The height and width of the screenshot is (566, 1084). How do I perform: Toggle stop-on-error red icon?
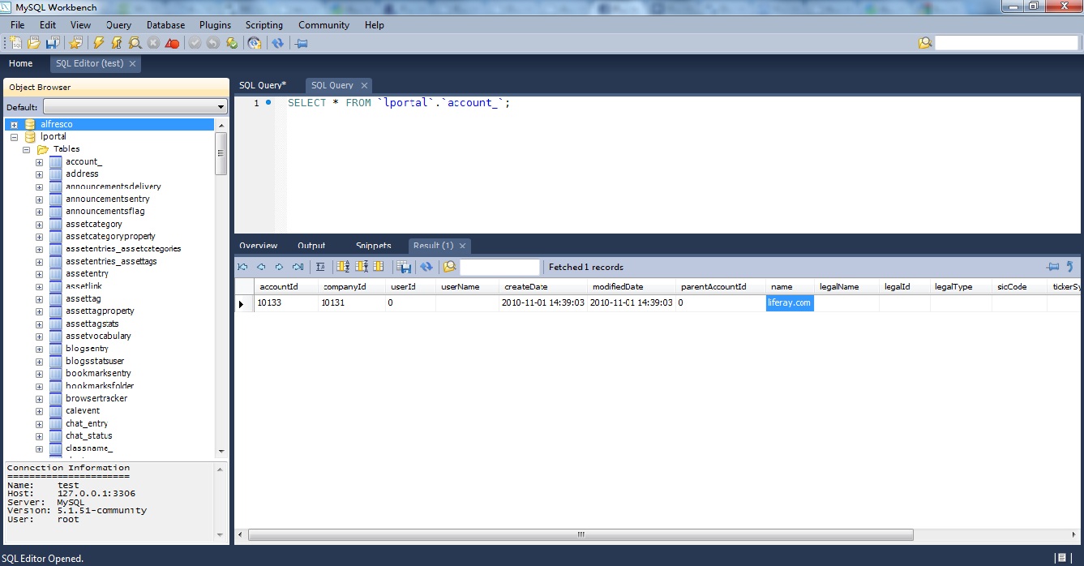[172, 43]
